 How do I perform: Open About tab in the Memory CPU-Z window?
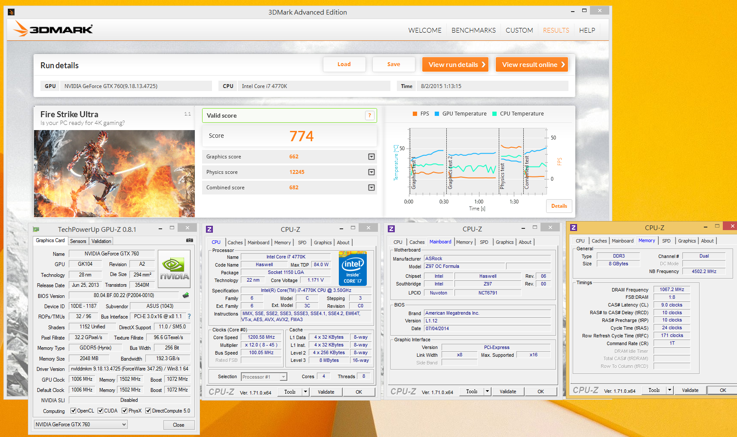tap(707, 241)
